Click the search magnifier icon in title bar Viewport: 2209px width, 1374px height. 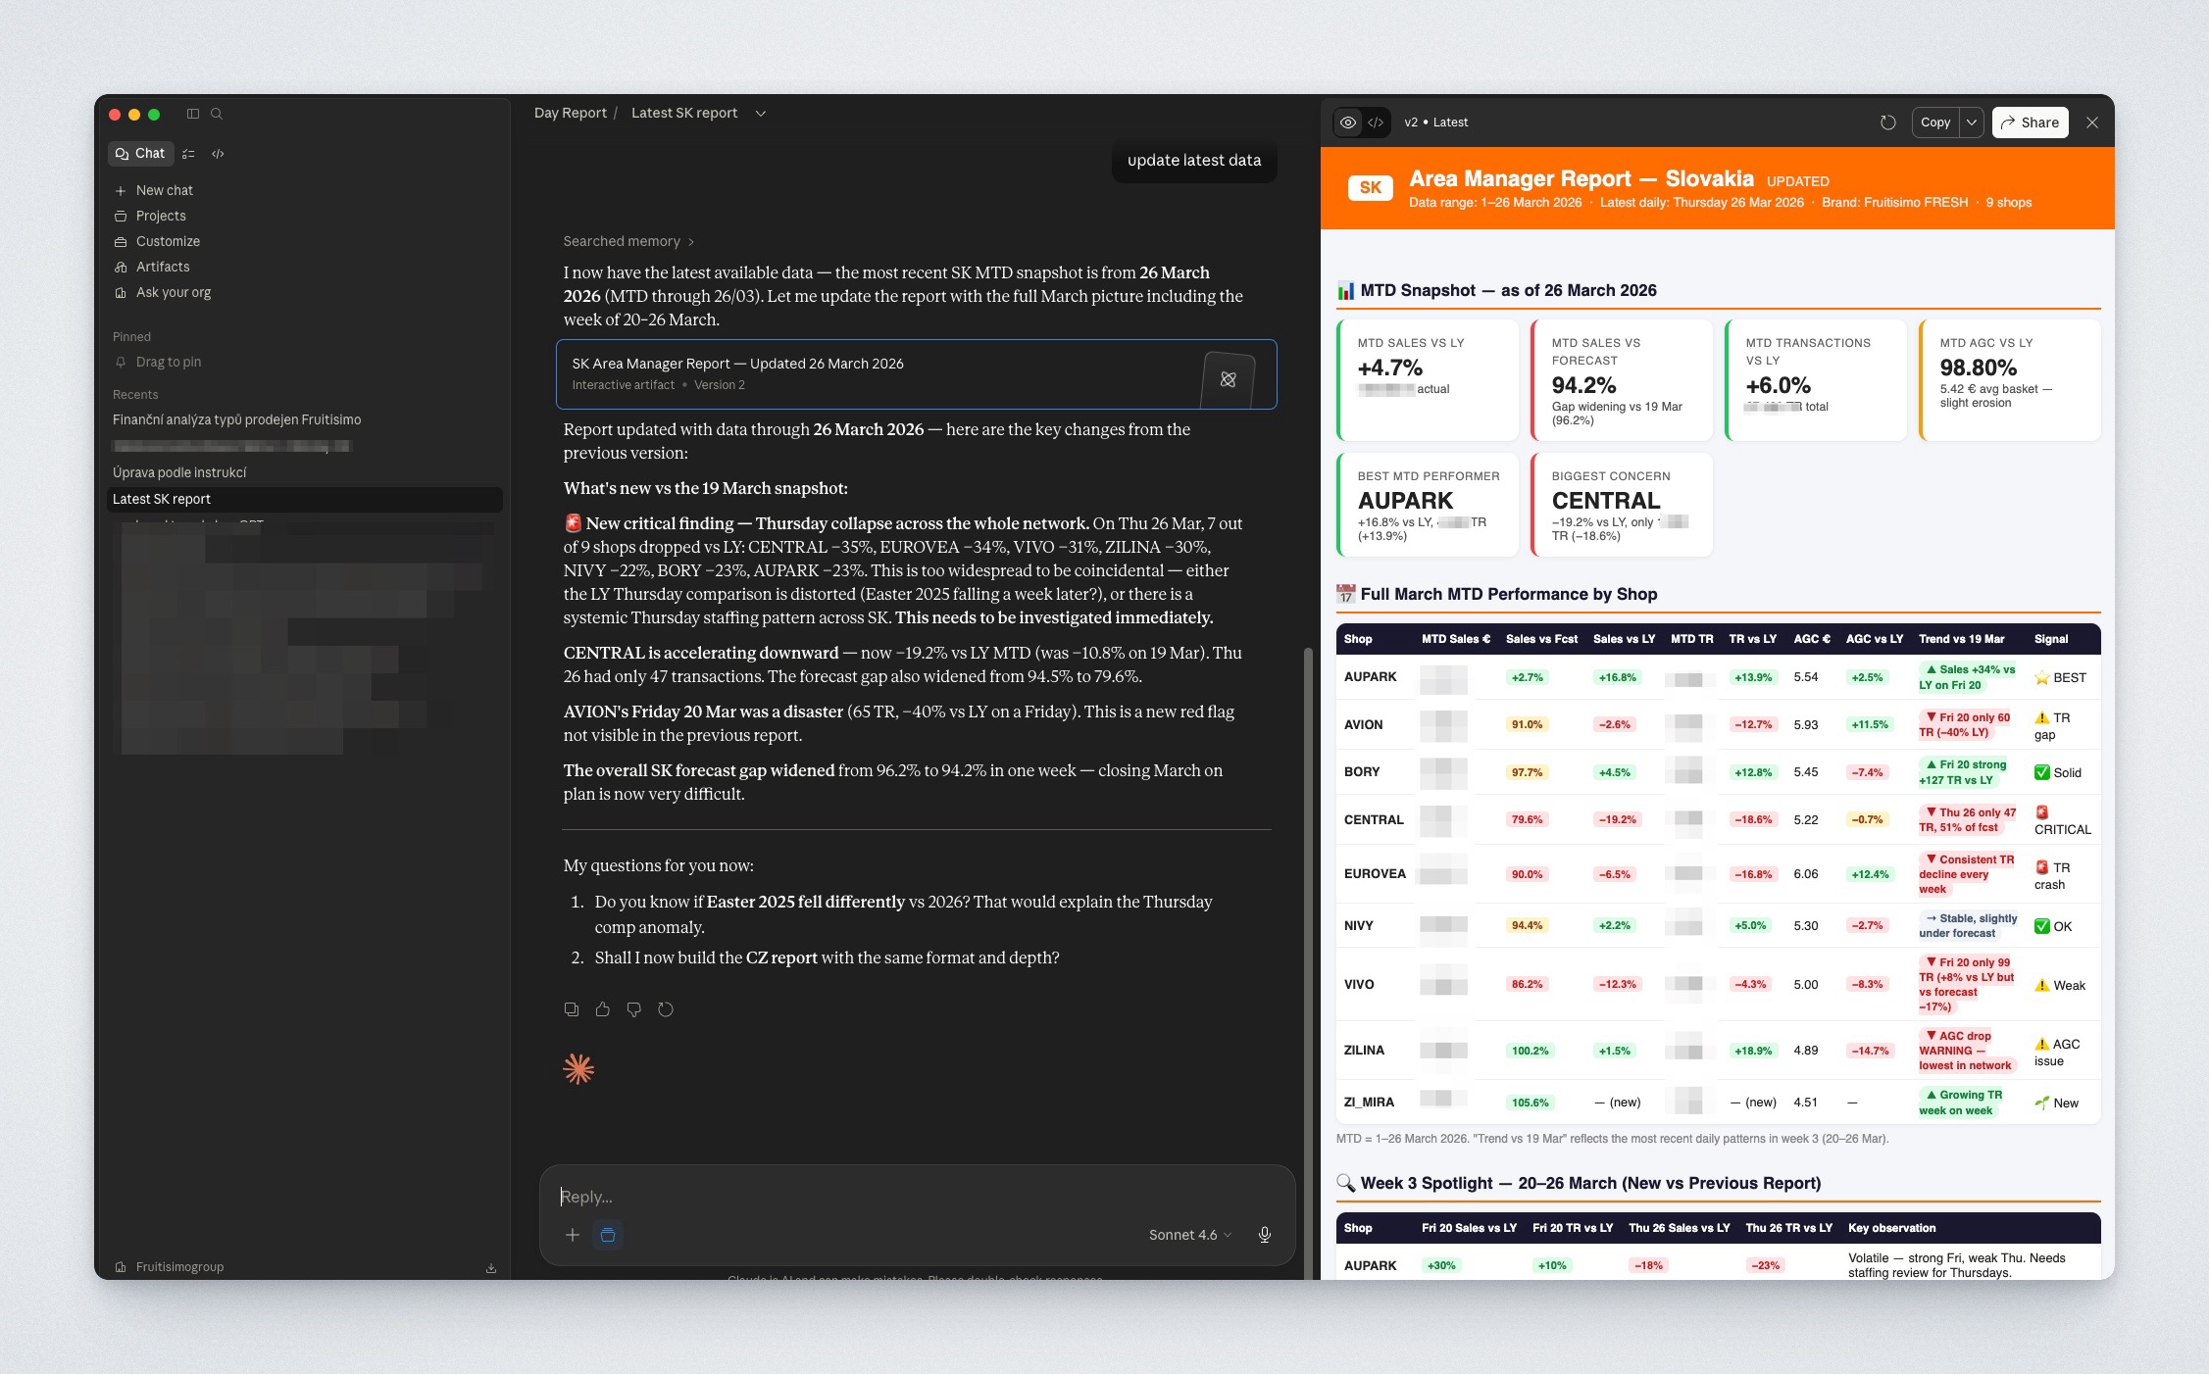tap(217, 114)
